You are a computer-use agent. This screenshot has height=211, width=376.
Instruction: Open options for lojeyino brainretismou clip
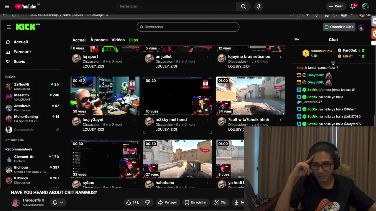[281, 57]
